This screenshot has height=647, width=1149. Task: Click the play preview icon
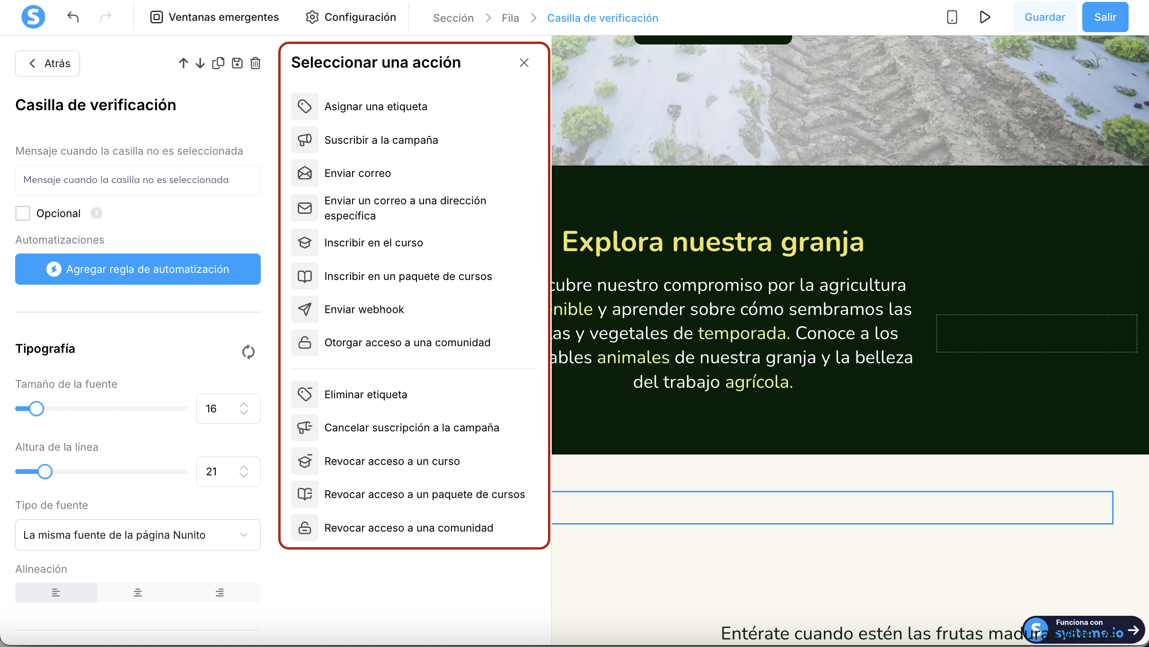[x=985, y=17]
